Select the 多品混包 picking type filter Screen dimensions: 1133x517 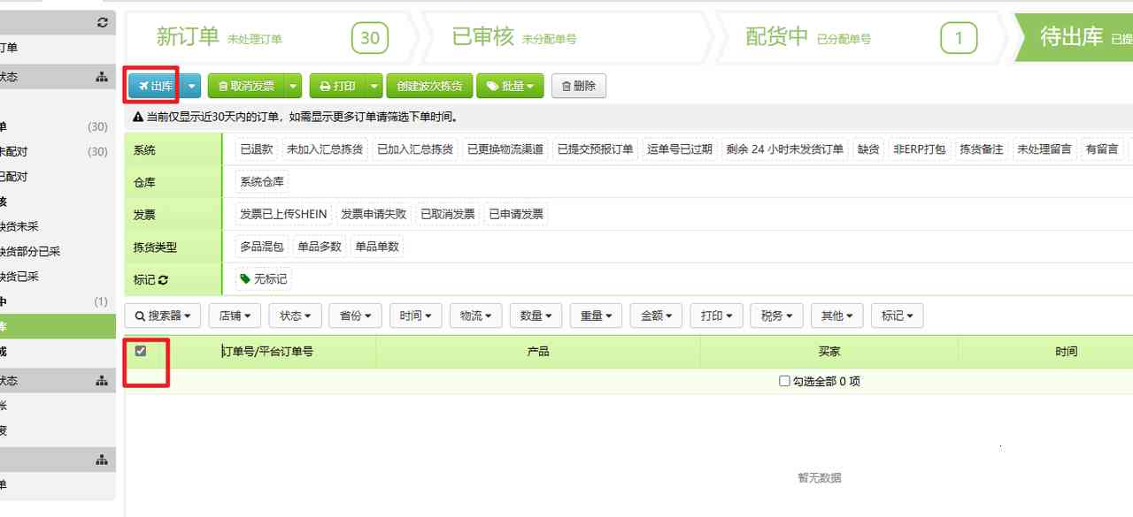coord(261,247)
